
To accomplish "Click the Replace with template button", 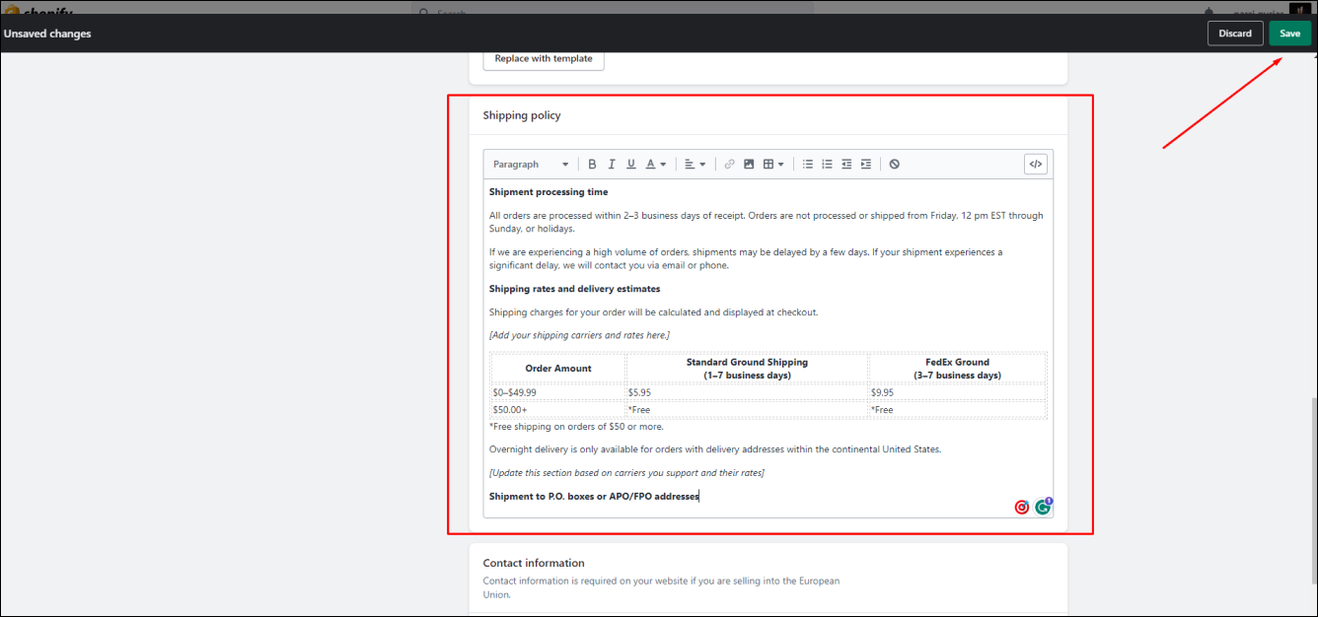I will [544, 58].
